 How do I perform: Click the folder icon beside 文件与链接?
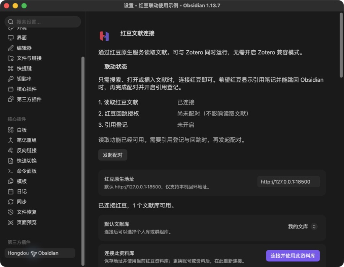(11, 58)
